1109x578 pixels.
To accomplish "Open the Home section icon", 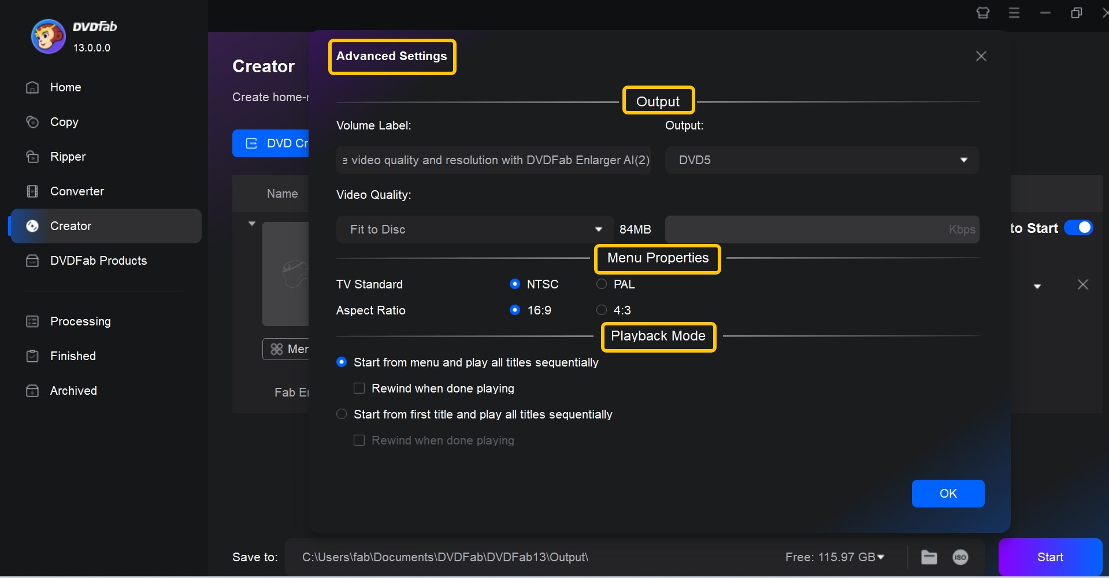I will 32,87.
